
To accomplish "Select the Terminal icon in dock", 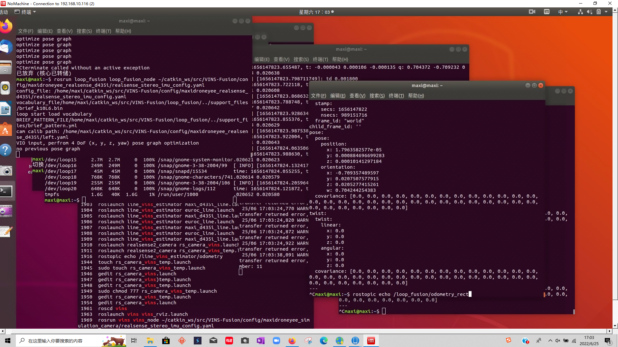I will click(x=6, y=191).
